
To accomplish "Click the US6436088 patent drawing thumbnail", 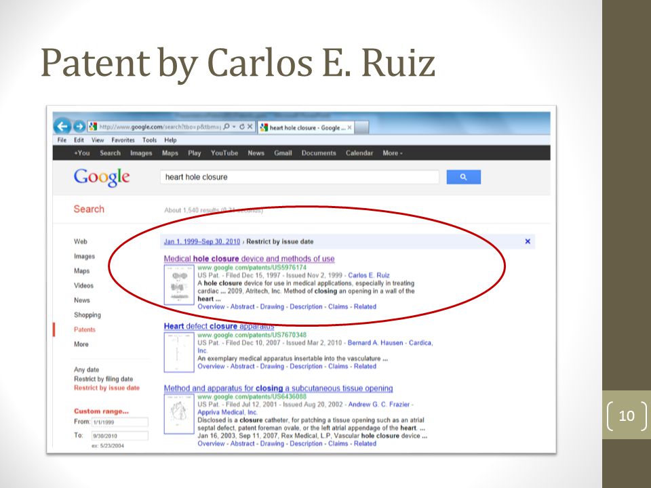I will (179, 414).
